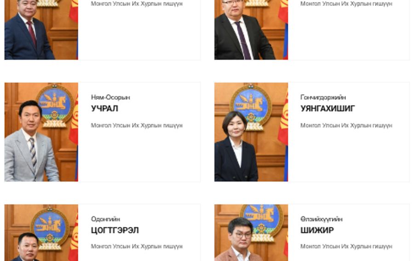414x261 pixels.
Task: Click the surname Гончигдоржийн
Action: [323, 97]
